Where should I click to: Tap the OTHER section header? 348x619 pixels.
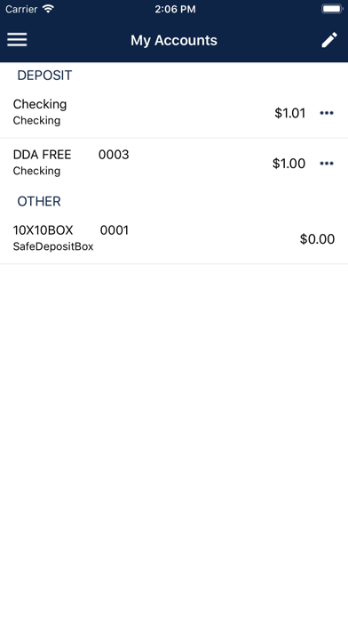pyautogui.click(x=39, y=201)
